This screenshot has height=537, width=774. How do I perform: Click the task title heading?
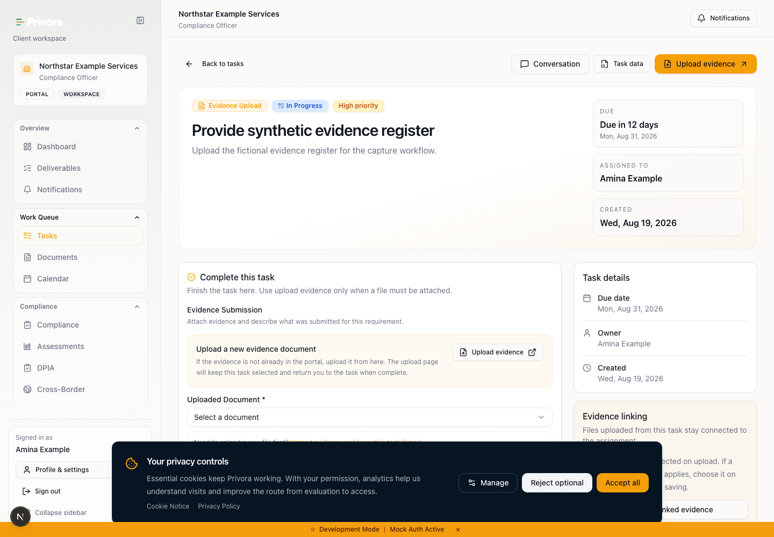[x=313, y=130]
